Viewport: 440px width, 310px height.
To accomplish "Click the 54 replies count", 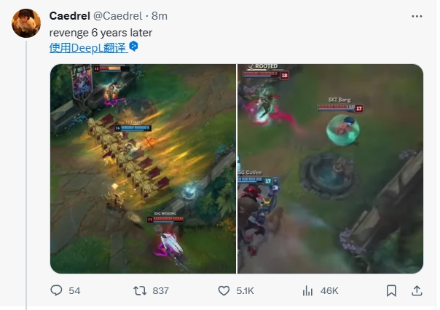I will pos(74,290).
